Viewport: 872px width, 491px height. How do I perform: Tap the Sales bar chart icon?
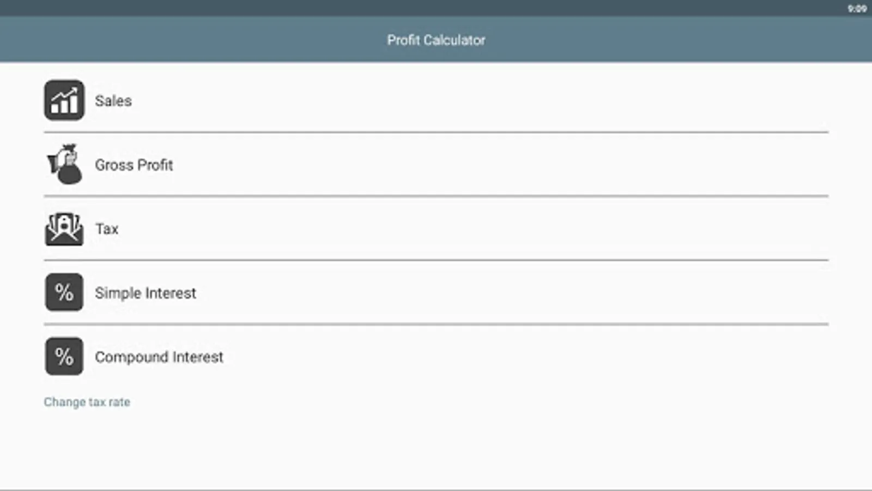point(64,100)
